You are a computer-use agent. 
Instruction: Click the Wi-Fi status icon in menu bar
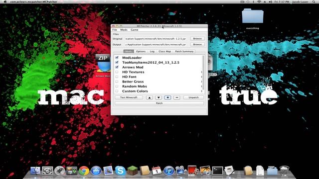(259, 1)
